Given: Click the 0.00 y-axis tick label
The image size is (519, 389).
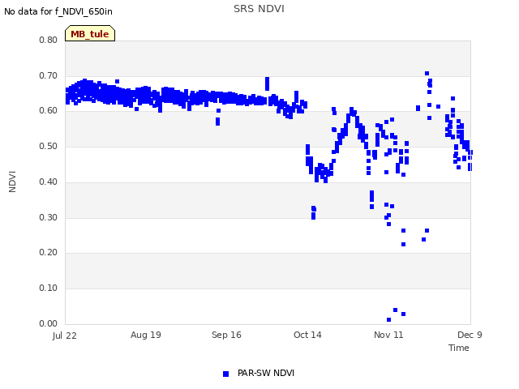Looking at the screenshot, I should (x=49, y=323).
